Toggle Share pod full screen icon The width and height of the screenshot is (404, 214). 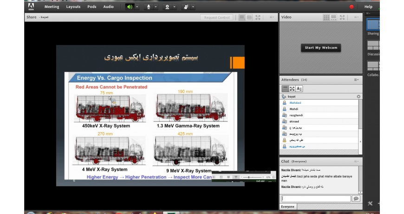click(x=258, y=17)
